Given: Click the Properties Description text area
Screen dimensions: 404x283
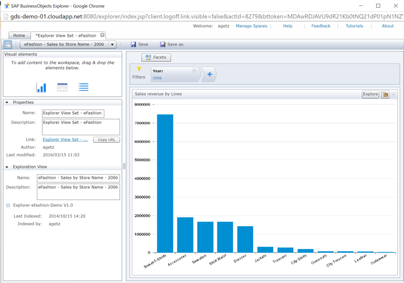Looking at the screenshot, I should (81, 127).
